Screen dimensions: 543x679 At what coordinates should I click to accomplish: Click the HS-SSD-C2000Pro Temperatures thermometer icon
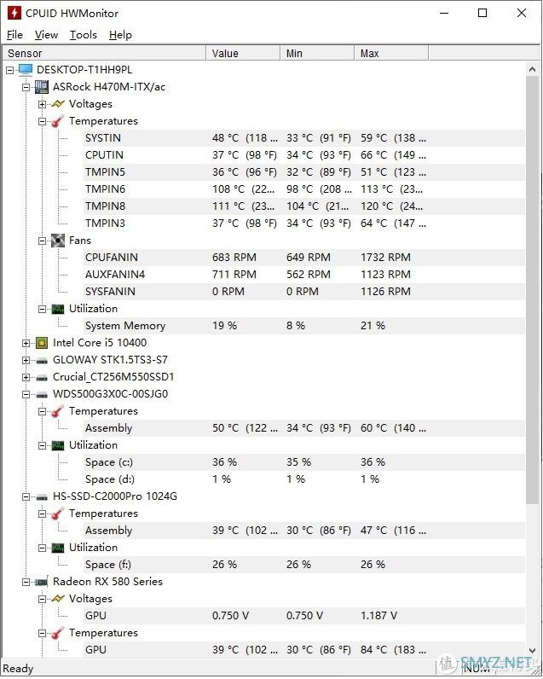58,514
